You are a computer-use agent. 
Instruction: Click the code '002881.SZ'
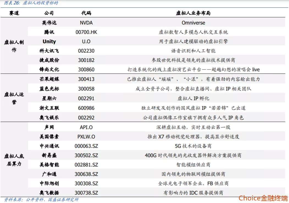pyautogui.click(x=86, y=165)
